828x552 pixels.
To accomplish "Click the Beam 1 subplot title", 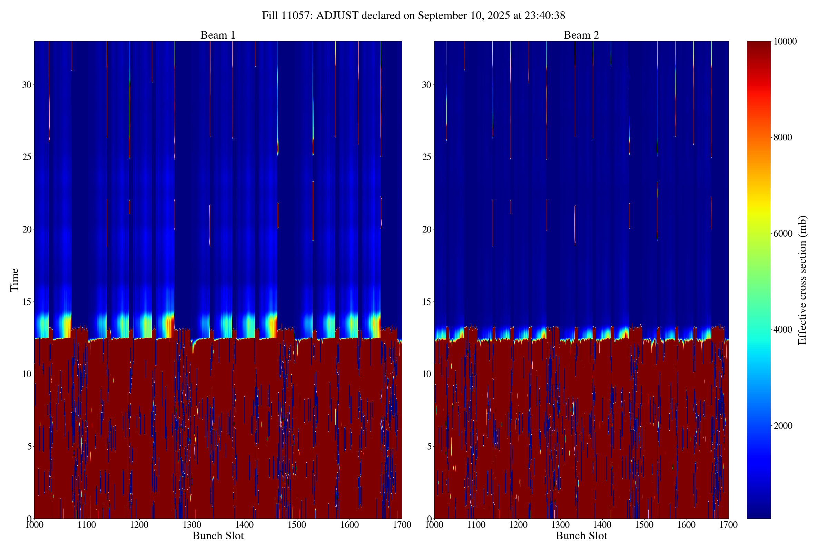I will tap(218, 35).
